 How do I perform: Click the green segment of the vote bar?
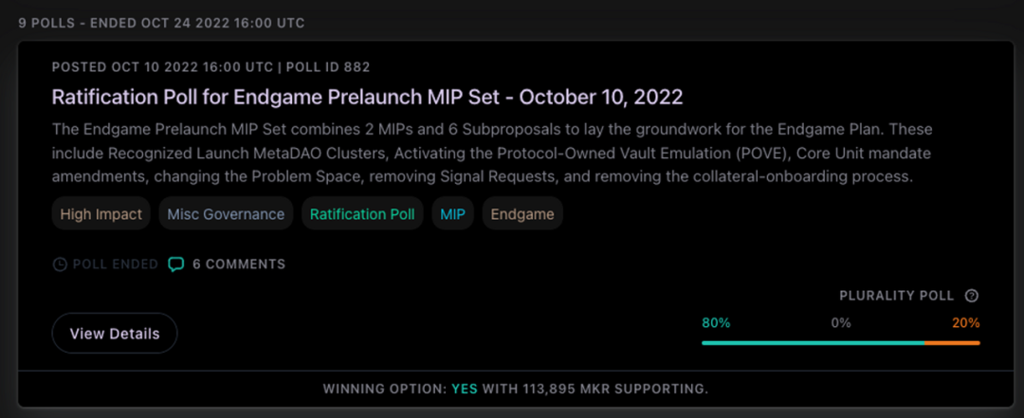[813, 342]
